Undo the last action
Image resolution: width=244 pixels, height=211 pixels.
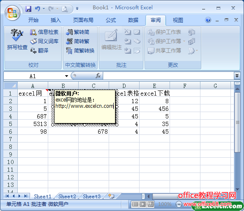click(x=37, y=9)
